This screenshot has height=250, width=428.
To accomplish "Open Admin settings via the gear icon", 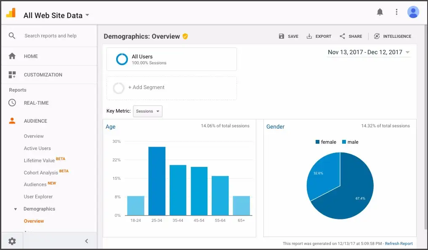I will pos(12,241).
